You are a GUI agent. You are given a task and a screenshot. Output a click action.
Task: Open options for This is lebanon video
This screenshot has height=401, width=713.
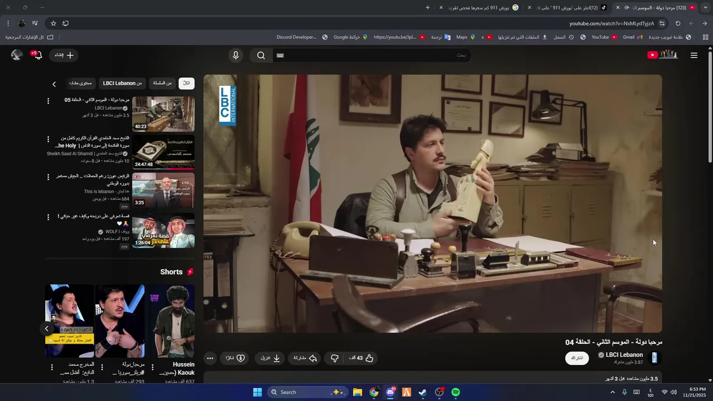point(48,177)
